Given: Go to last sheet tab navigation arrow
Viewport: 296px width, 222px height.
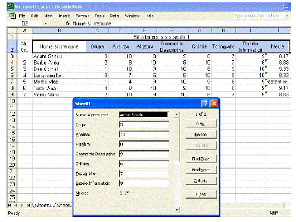Looking at the screenshot, I should pyautogui.click(x=29, y=205).
